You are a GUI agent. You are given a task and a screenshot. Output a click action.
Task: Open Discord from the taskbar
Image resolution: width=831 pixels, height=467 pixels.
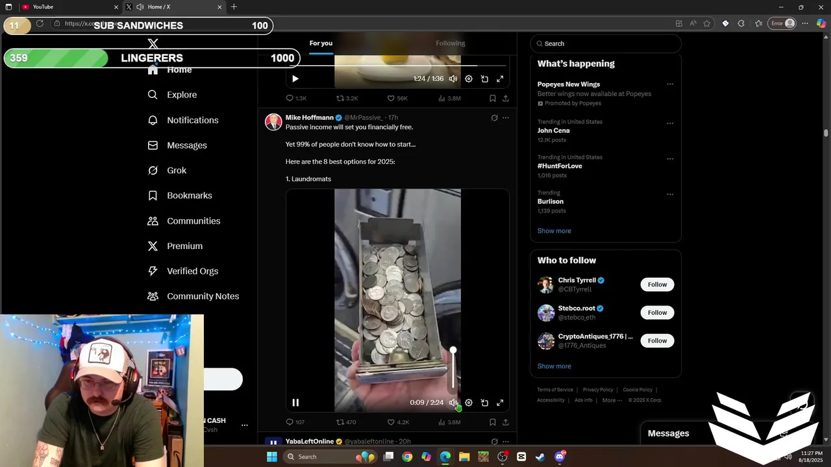(x=560, y=457)
